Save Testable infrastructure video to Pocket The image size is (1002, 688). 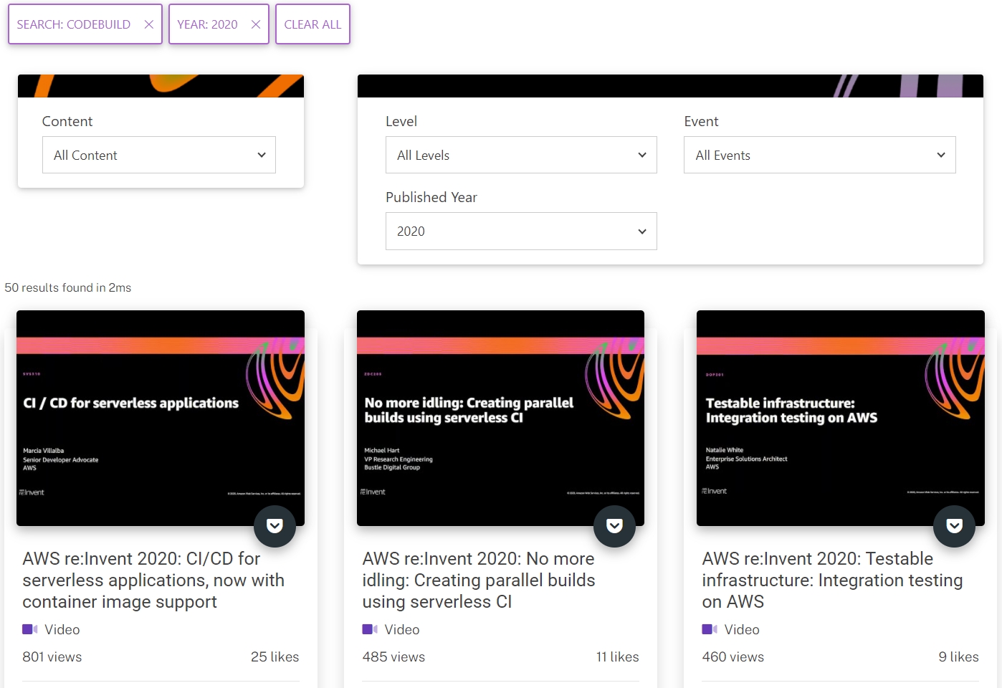click(954, 526)
